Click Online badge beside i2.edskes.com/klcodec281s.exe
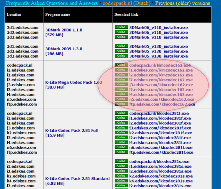The image size is (221, 189). tap(121, 171)
